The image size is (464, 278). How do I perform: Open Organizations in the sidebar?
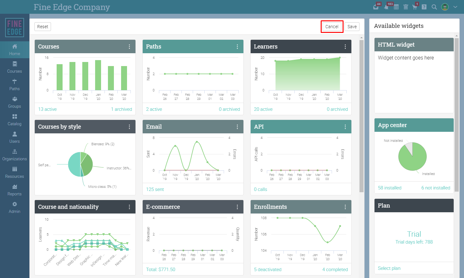click(x=15, y=155)
